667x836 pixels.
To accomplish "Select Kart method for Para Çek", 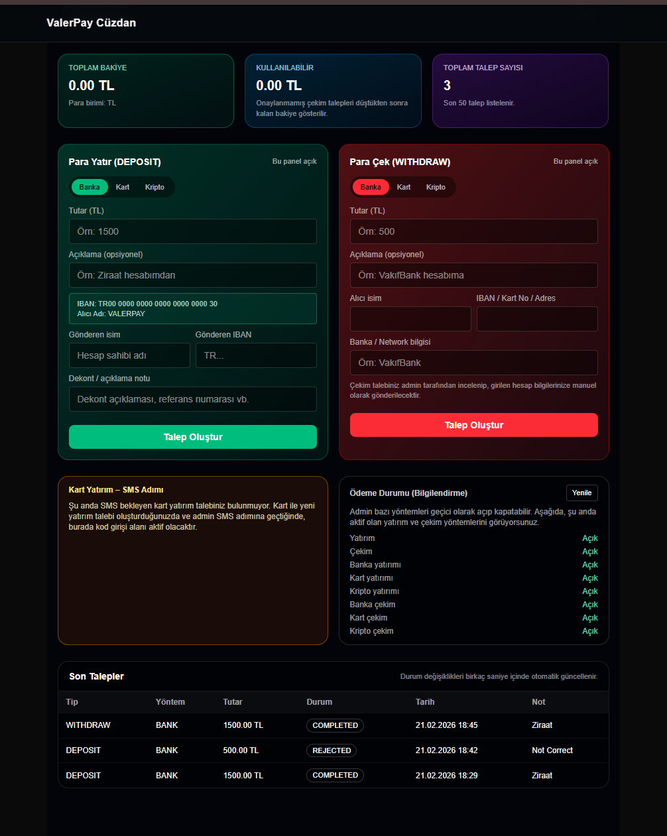I will 403,187.
